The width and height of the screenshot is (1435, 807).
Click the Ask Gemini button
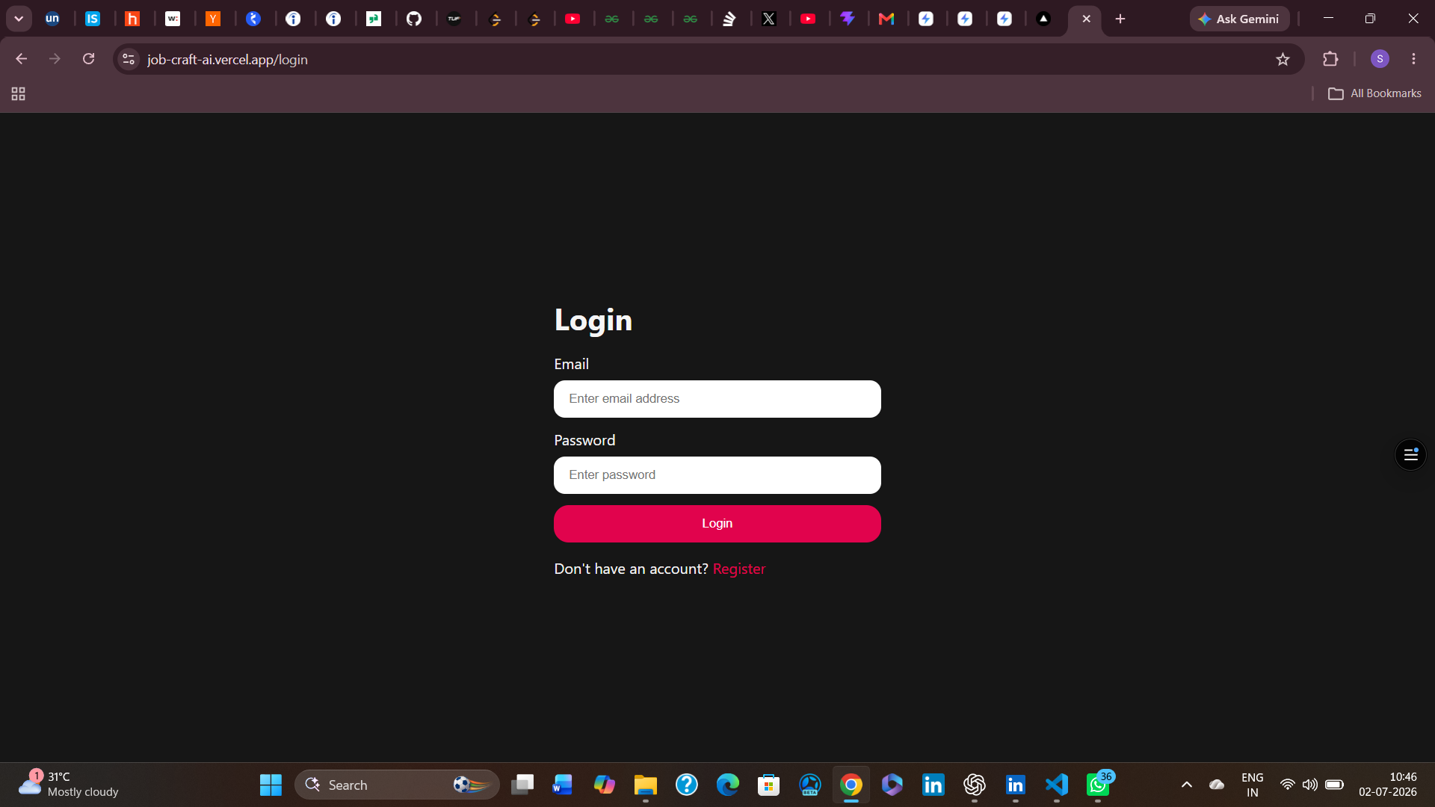[1239, 19]
